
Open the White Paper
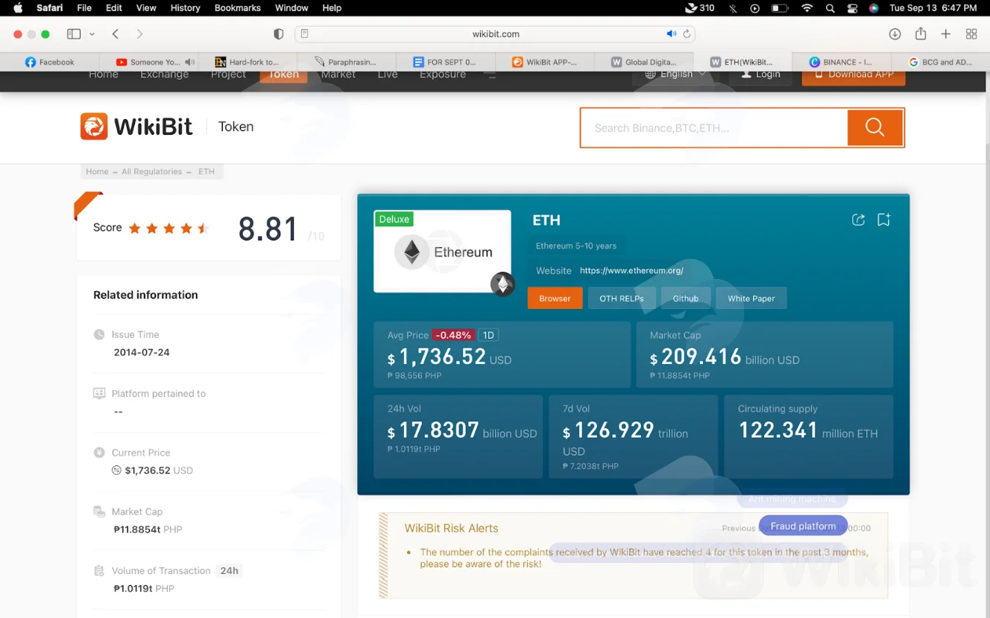tap(751, 298)
